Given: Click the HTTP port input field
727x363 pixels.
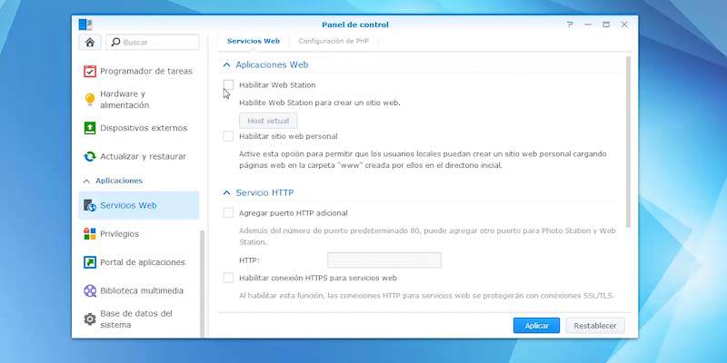Looking at the screenshot, I should [384, 260].
